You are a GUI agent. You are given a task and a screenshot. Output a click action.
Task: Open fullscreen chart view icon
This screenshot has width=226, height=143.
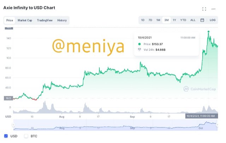[204, 9]
